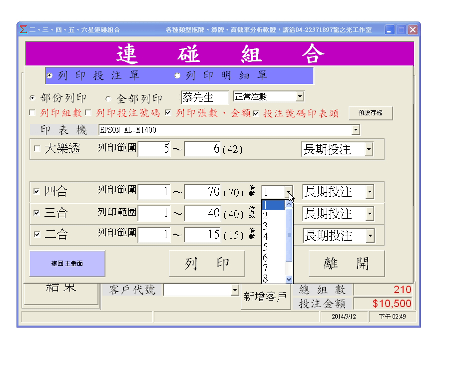Uncheck 投注號碼印表頭 checkbox
Viewport: 472px width, 371px height.
256,113
